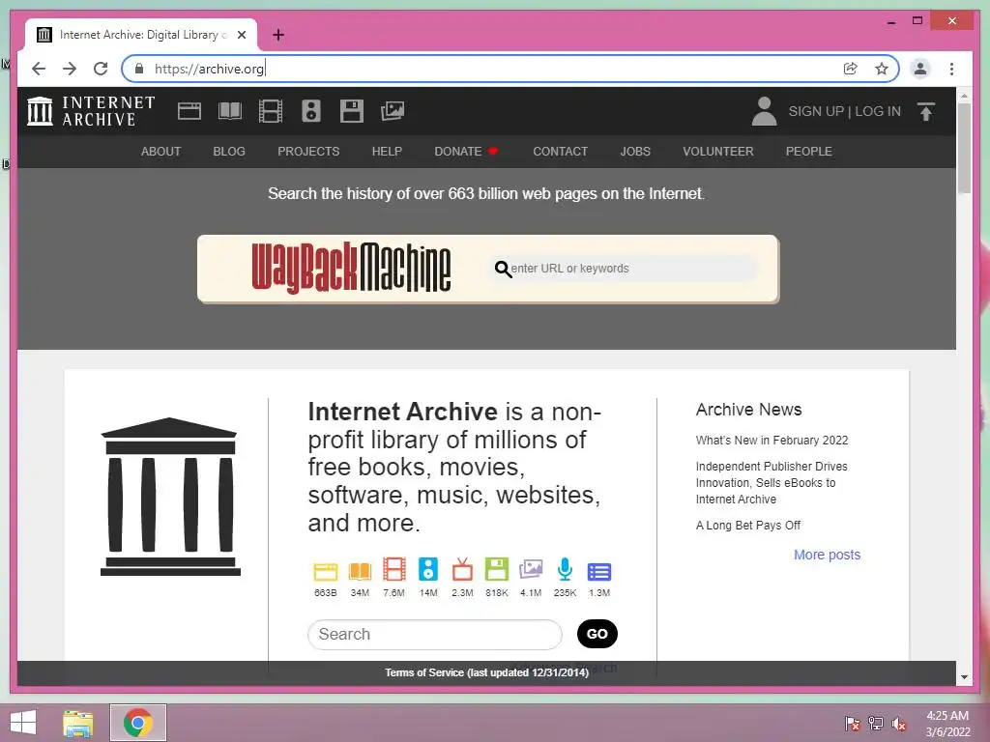This screenshot has width=990, height=742.
Task: Click the LOG IN link
Action: click(878, 111)
